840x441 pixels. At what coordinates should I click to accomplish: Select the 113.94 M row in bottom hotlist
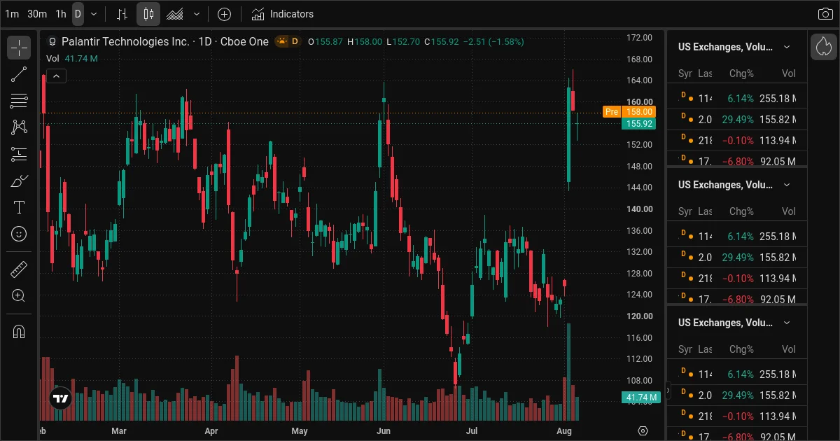(737, 416)
